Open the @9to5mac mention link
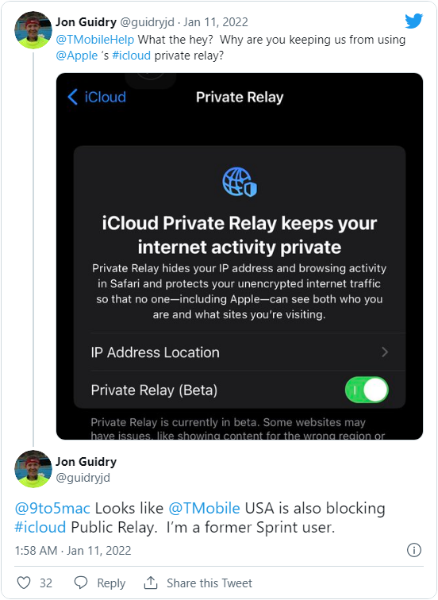This screenshot has width=438, height=600. tap(52, 508)
